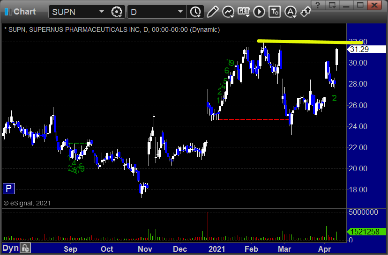
Task: Click the green count number 2 in April
Action: [x=334, y=98]
